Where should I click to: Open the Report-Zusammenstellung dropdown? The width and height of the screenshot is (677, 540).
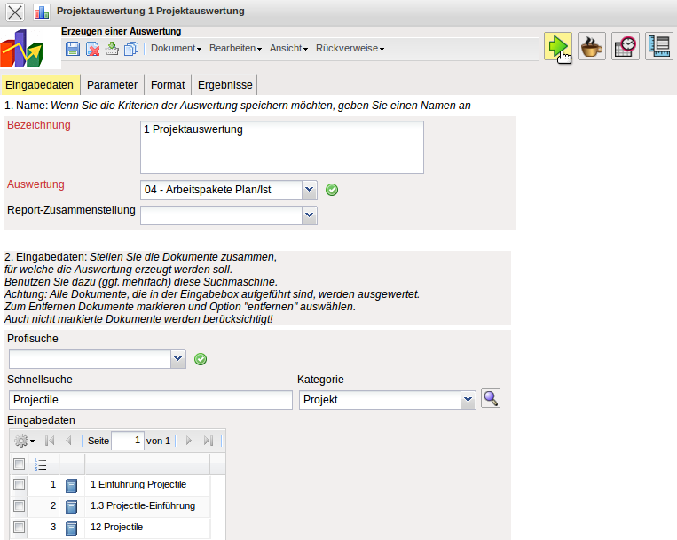pyautogui.click(x=309, y=215)
